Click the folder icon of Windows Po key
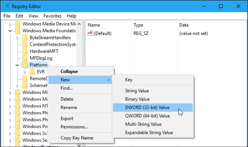The height and width of the screenshot is (147, 248). (x=18, y=126)
